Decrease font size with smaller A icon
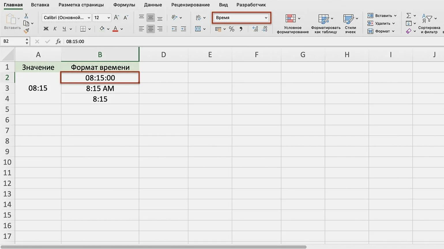 tap(126, 18)
